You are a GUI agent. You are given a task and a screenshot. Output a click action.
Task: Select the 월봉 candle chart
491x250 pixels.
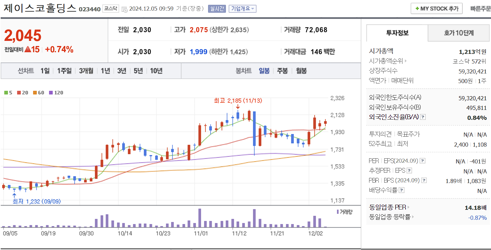(x=301, y=71)
